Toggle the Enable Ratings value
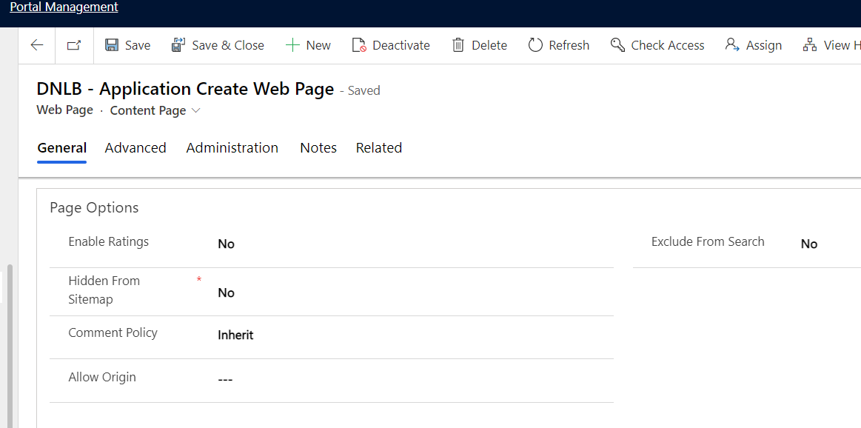 click(226, 244)
